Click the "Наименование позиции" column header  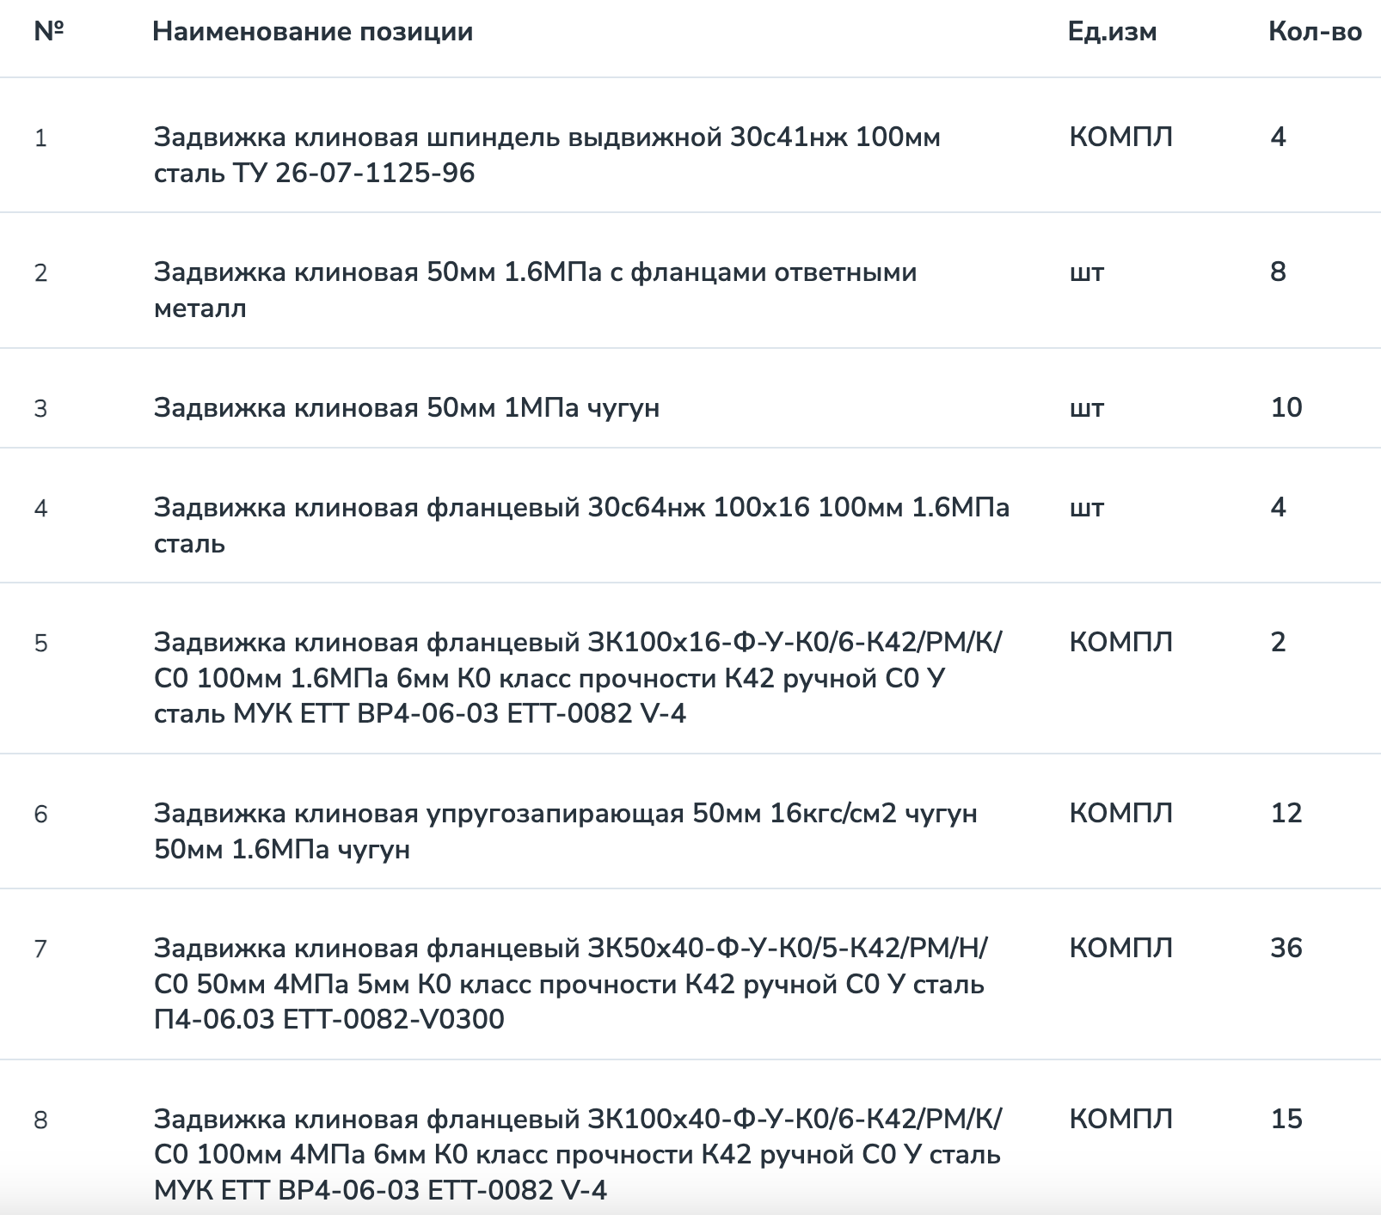[312, 32]
